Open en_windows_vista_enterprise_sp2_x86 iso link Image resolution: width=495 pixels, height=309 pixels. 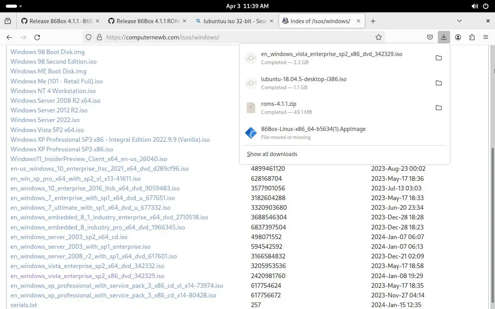(87, 276)
